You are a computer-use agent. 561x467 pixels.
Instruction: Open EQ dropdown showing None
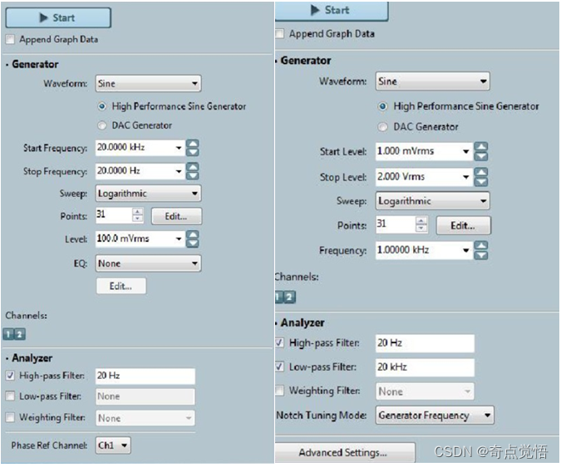point(148,263)
